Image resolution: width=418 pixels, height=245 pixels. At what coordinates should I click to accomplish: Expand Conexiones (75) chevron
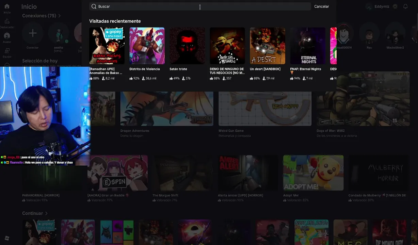pyautogui.click(x=59, y=16)
